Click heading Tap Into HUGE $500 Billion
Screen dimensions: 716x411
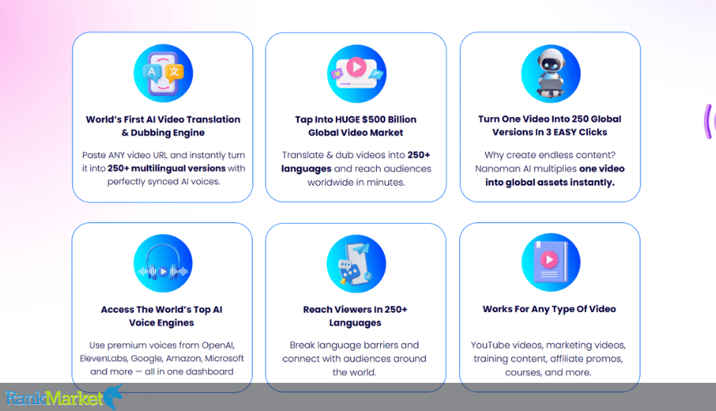point(356,126)
